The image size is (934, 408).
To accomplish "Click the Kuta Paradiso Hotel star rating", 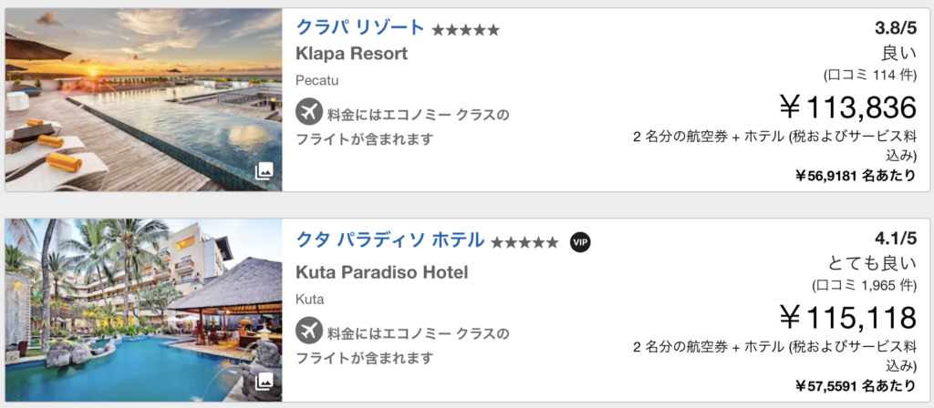I will click(x=524, y=242).
